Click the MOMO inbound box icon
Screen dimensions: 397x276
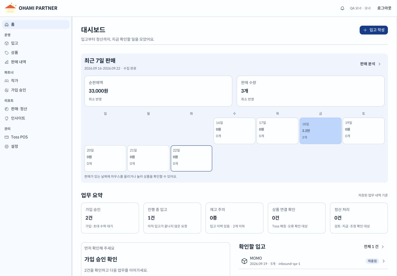tap(244, 261)
